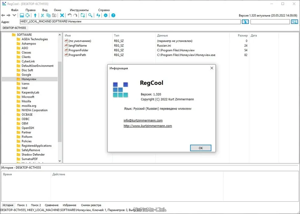Click the icon of the ProgramPath value
The height and width of the screenshot is (214, 300).
[x=66, y=55]
